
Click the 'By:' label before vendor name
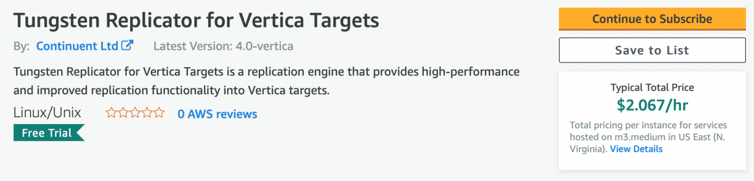pos(22,46)
